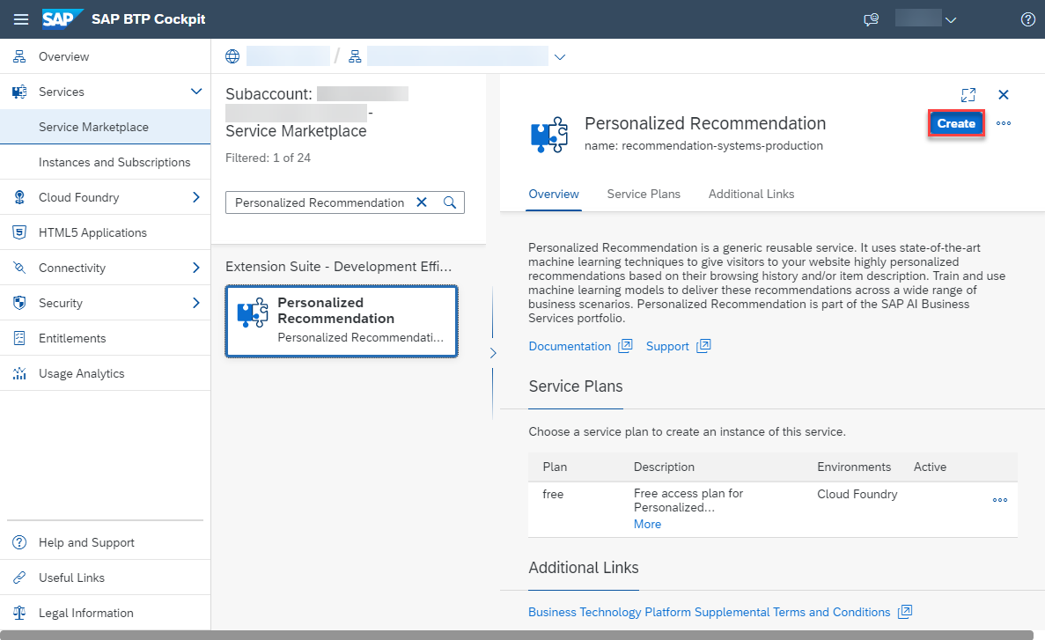
Task: Clear the Personalized Recommendation search text
Action: [x=422, y=202]
